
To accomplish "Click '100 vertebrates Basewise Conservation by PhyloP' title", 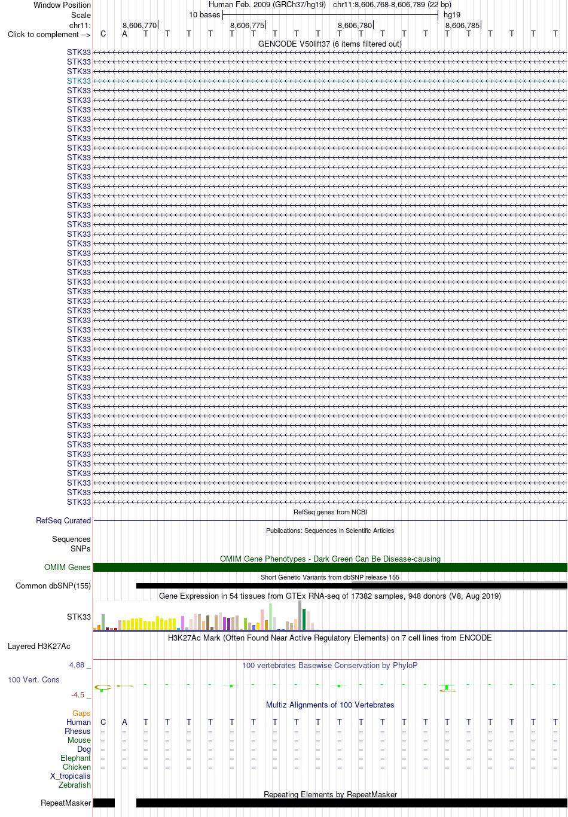I will click(330, 665).
